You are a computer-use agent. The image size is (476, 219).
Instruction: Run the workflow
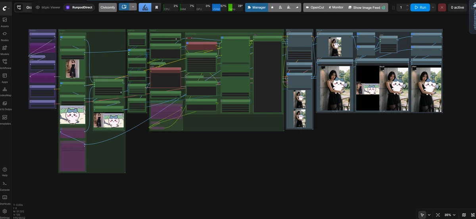(x=420, y=8)
